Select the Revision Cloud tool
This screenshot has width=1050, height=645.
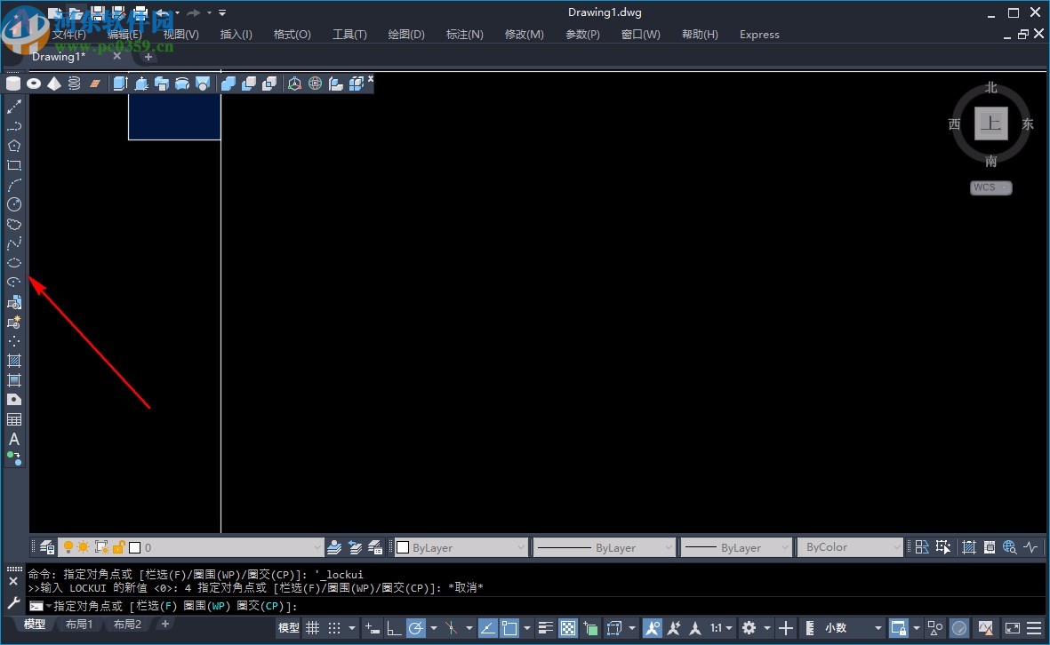(x=14, y=224)
